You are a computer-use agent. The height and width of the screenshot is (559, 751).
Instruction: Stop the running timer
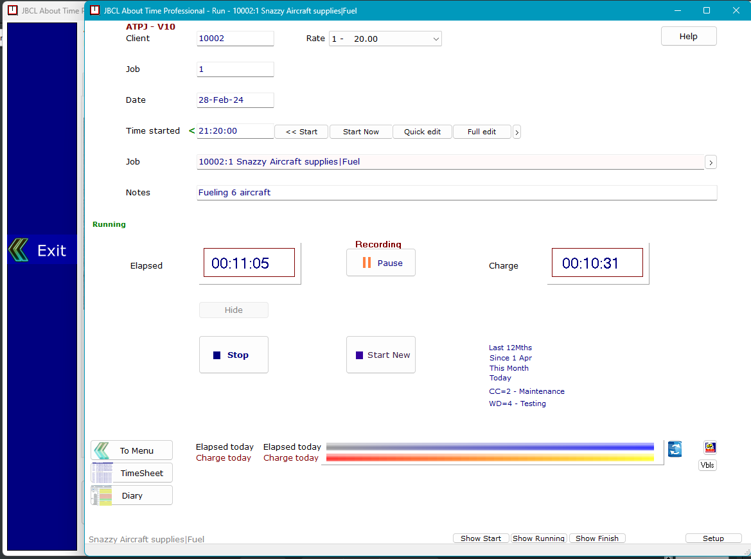pos(234,355)
